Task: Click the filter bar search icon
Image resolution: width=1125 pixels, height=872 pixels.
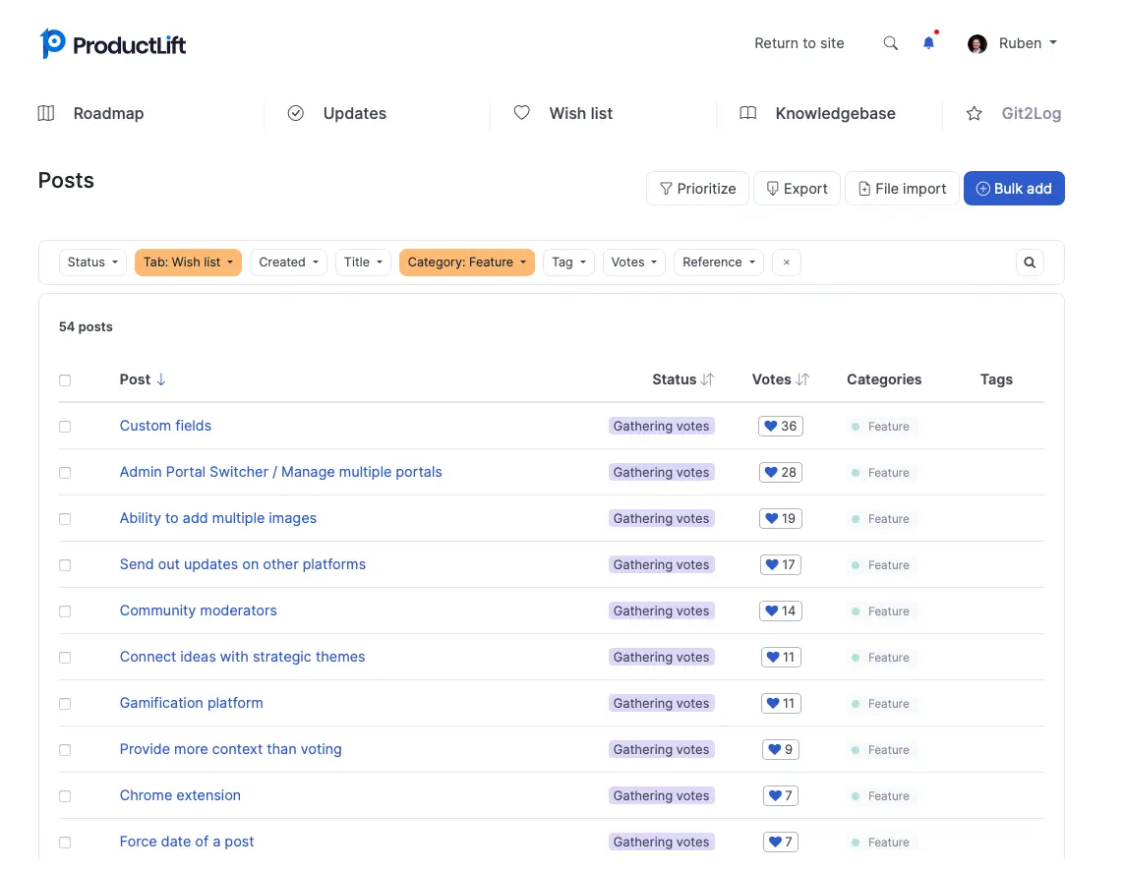Action: pos(1030,262)
